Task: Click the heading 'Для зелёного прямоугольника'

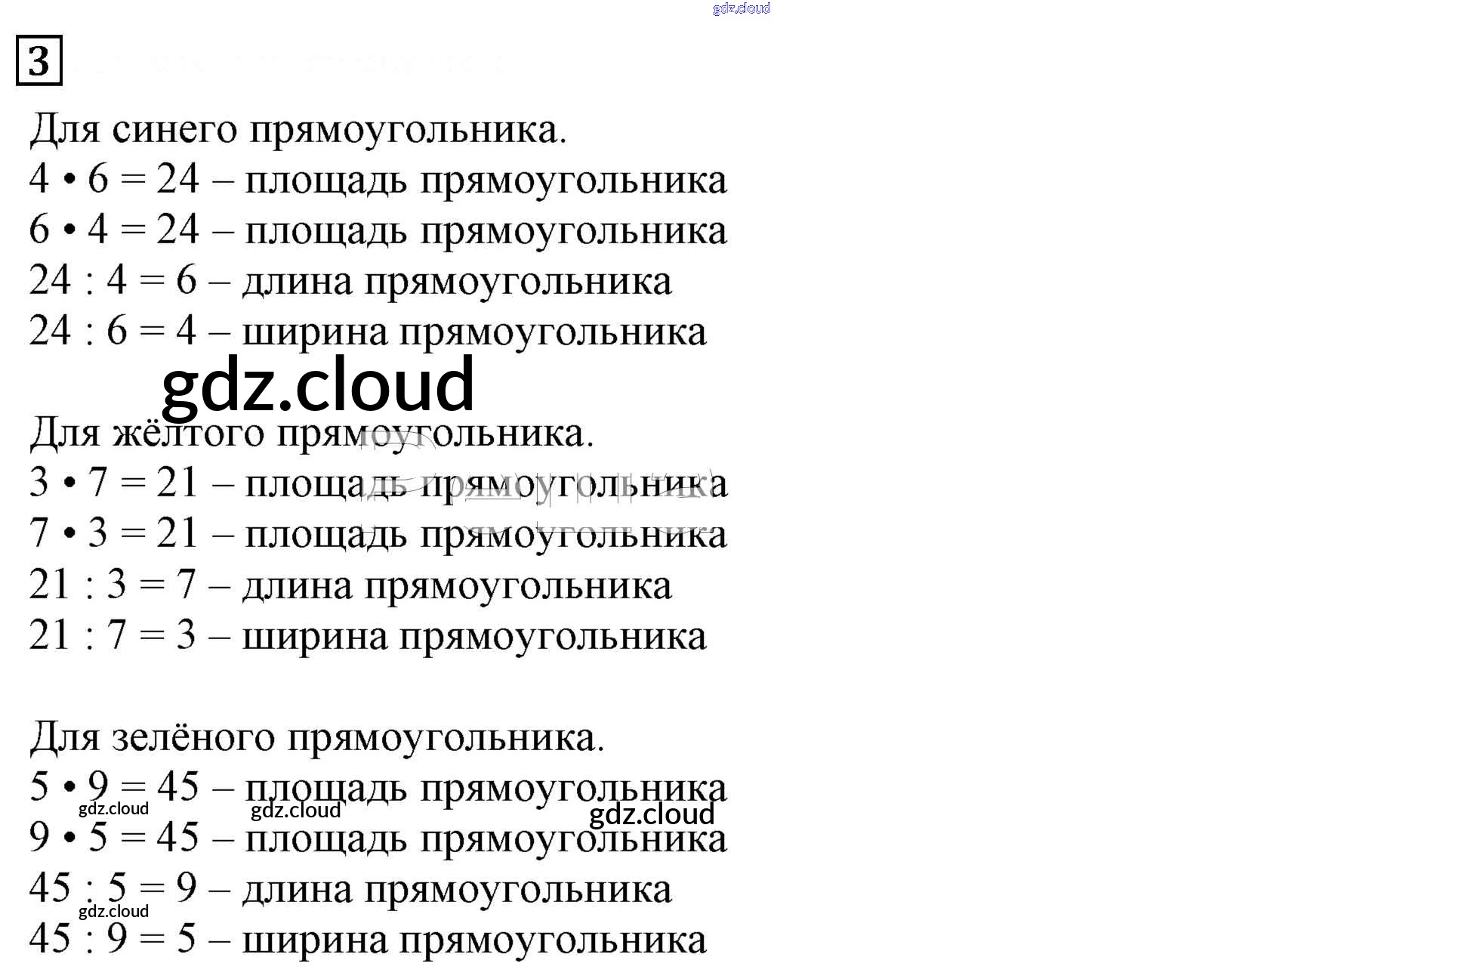Action: pyautogui.click(x=317, y=737)
